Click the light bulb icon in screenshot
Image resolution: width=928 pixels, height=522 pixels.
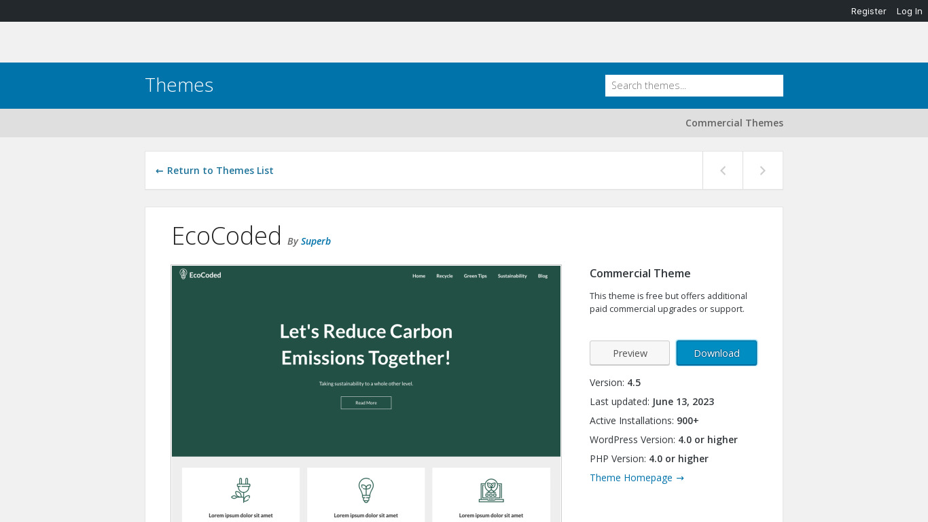(x=366, y=490)
